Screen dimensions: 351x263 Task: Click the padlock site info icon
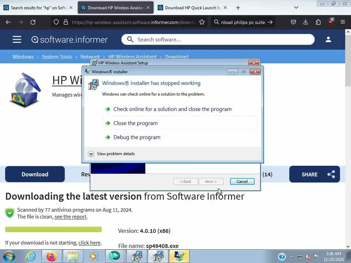tap(65, 22)
